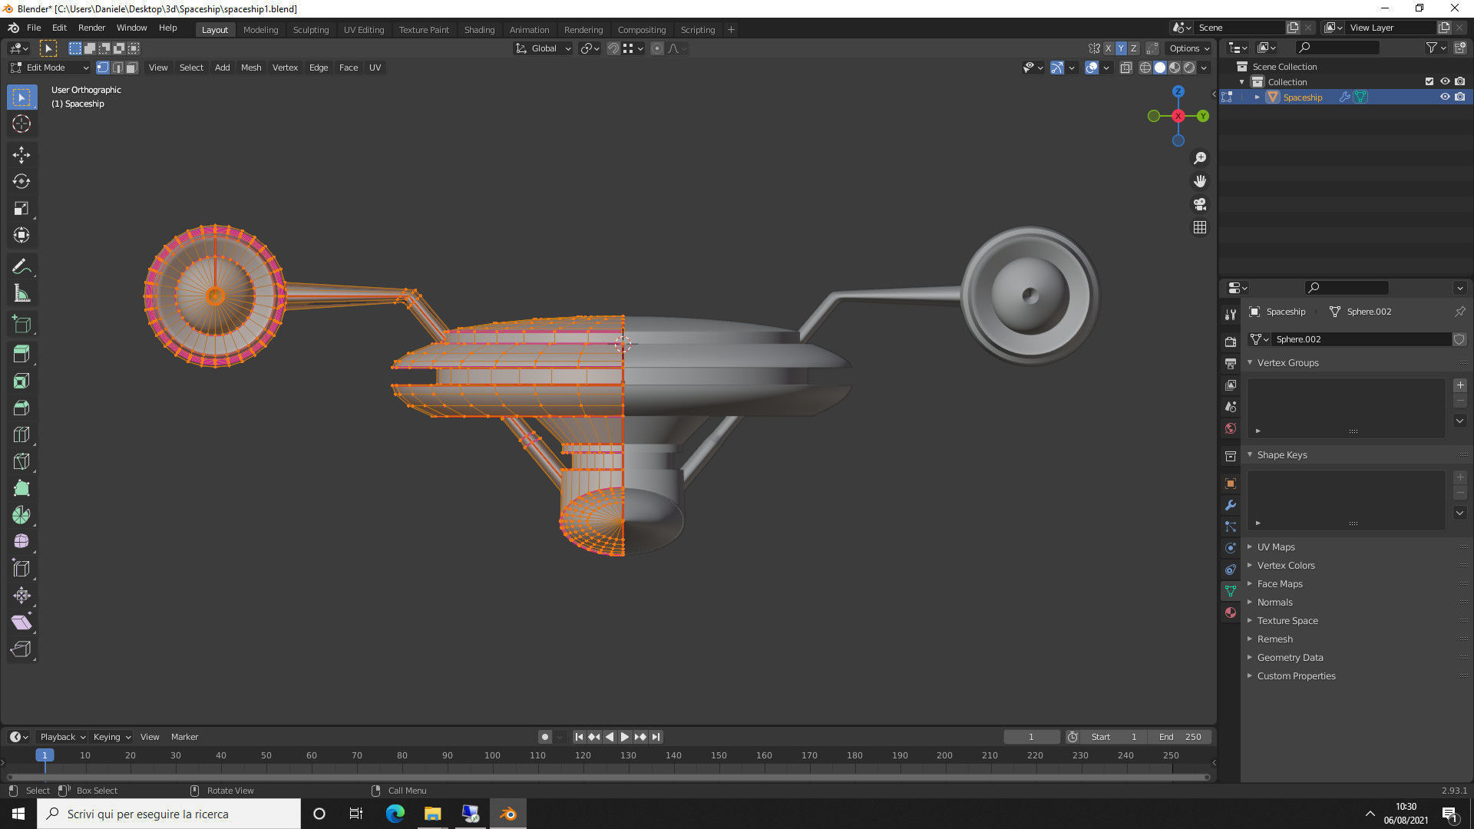This screenshot has height=829, width=1474.
Task: Toggle X-ray display
Action: 1125,68
